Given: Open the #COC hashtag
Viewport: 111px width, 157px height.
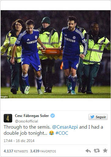Looking at the screenshot, I should (62, 133).
